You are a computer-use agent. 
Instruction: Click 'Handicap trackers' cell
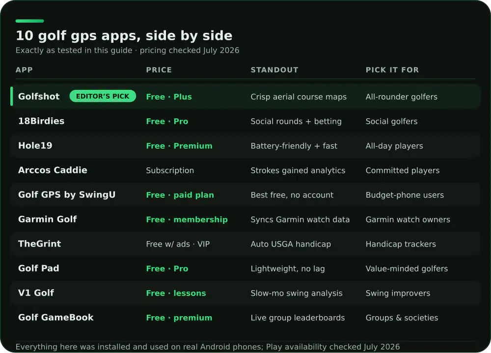pos(401,244)
